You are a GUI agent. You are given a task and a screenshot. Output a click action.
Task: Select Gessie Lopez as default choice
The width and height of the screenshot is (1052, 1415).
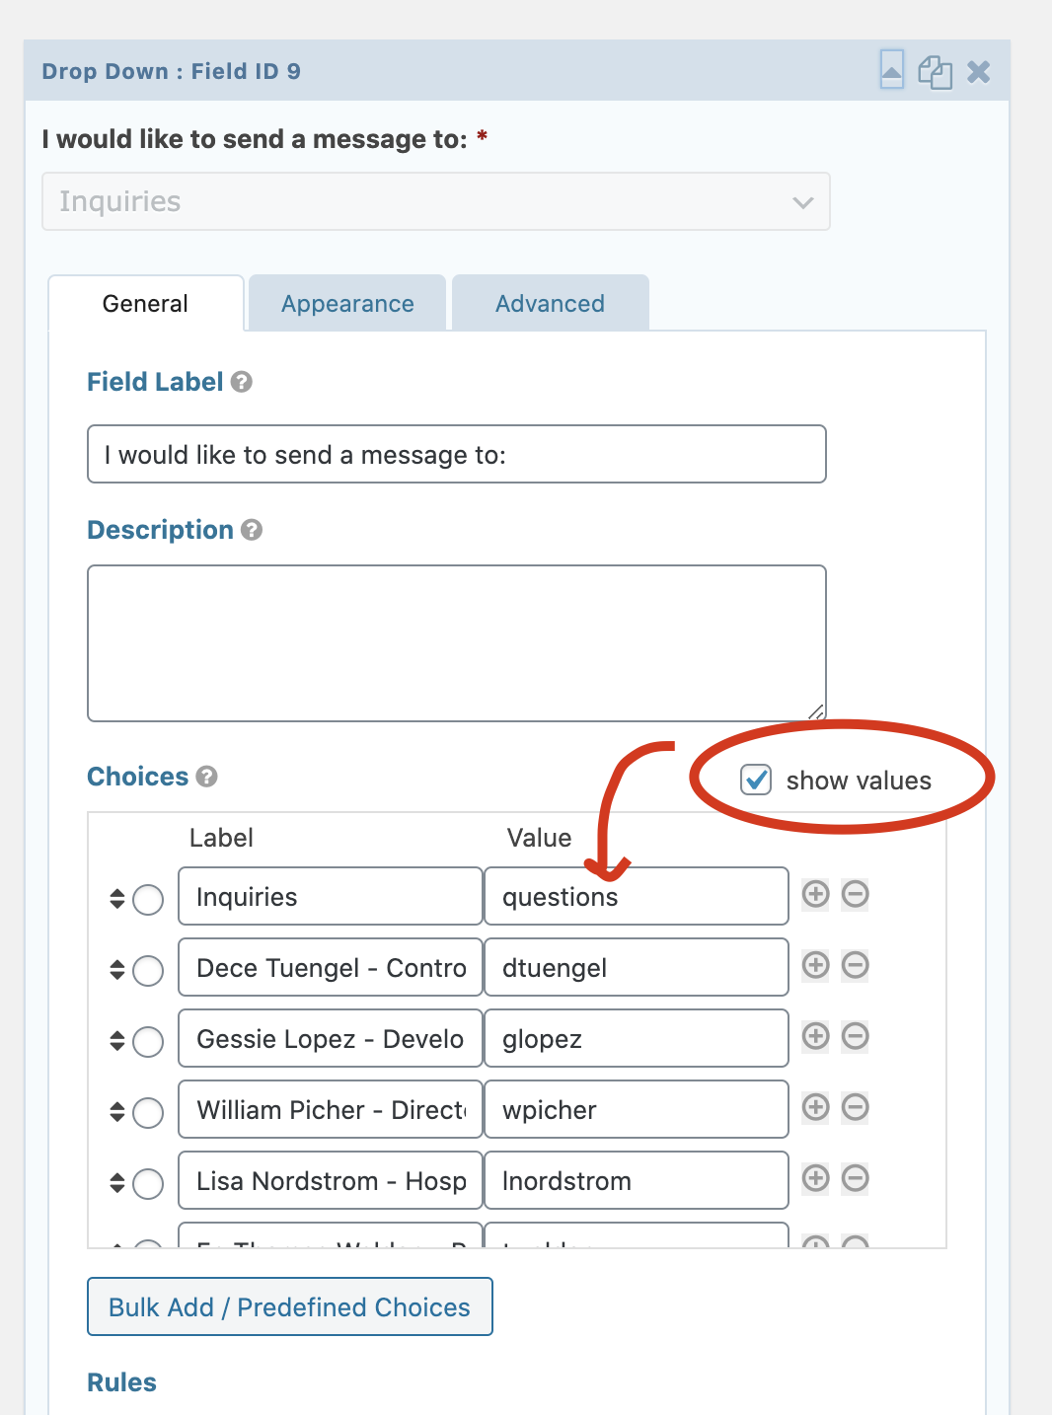[148, 1042]
